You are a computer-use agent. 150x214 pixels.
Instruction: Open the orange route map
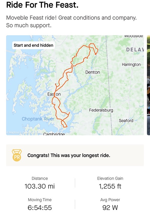(x=75, y=85)
